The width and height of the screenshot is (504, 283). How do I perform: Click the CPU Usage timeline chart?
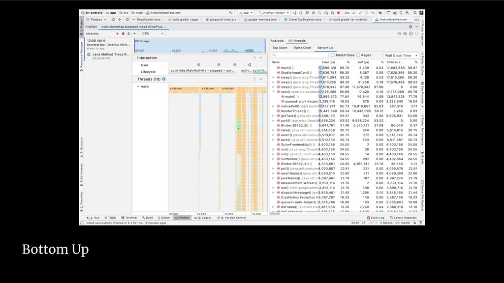[x=200, y=46]
